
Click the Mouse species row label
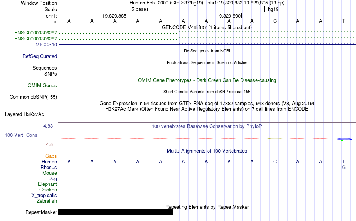49,173
